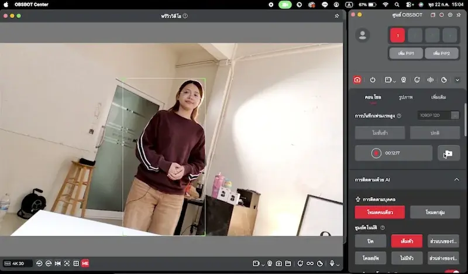This screenshot has width=468, height=274.
Task: Click the microphone icon in preview toolbar
Action: point(332,263)
